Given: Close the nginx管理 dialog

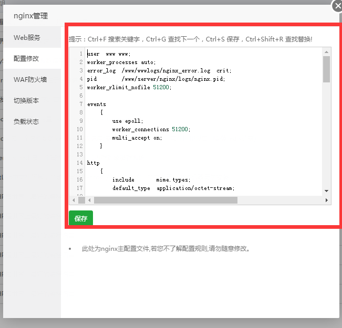Looking at the screenshot, I should point(337,6).
